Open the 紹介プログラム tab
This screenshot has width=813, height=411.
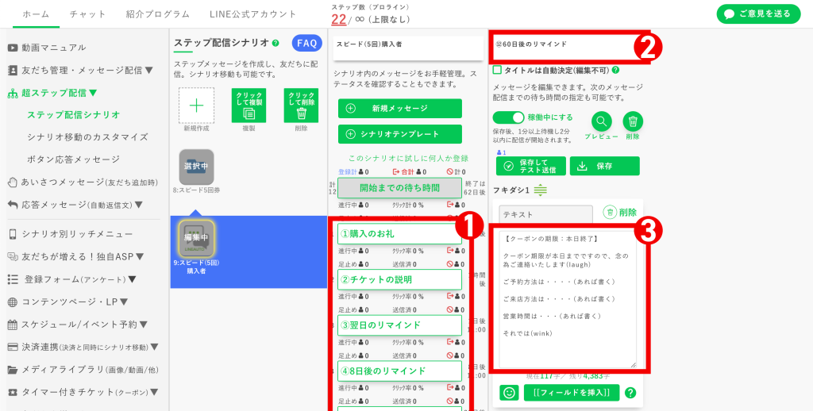(158, 14)
